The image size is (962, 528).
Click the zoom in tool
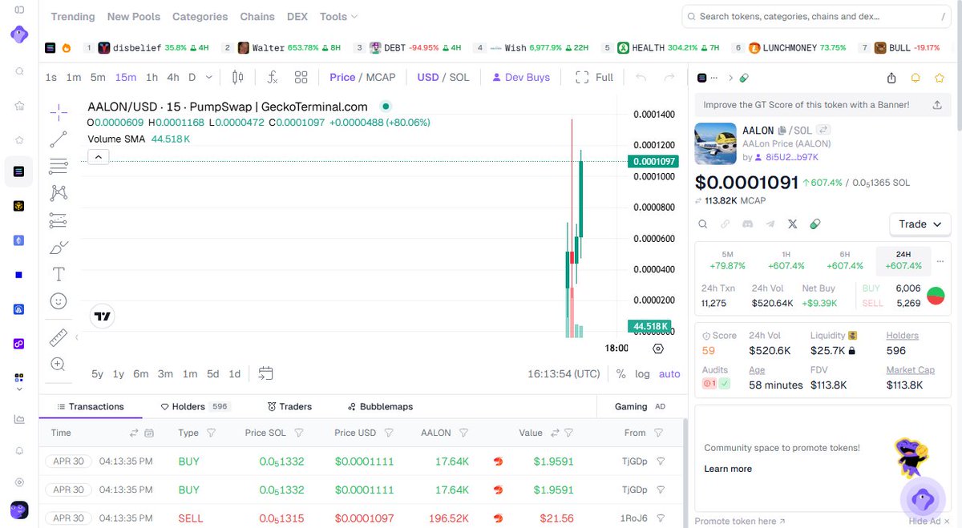(x=59, y=365)
